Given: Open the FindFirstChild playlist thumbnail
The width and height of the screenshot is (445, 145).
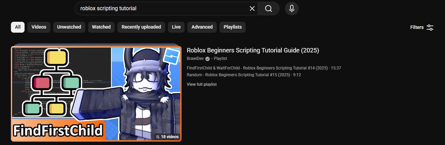Looking at the screenshot, I should [96, 94].
